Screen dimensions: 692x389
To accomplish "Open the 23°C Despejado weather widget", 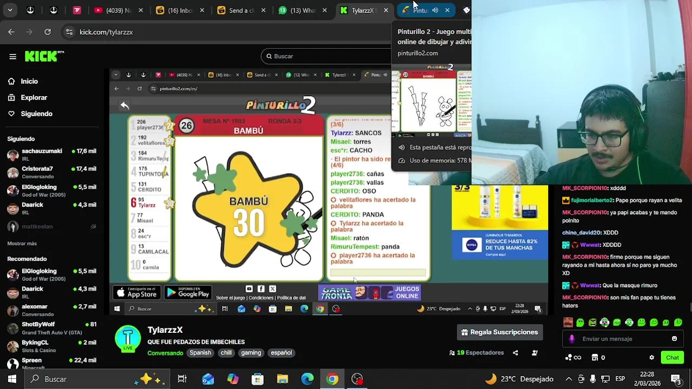I will (x=519, y=379).
